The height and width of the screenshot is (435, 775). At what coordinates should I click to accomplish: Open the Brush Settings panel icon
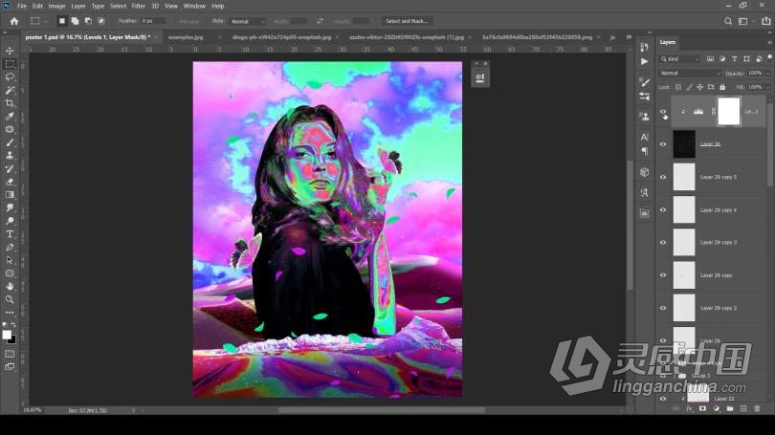tap(645, 81)
